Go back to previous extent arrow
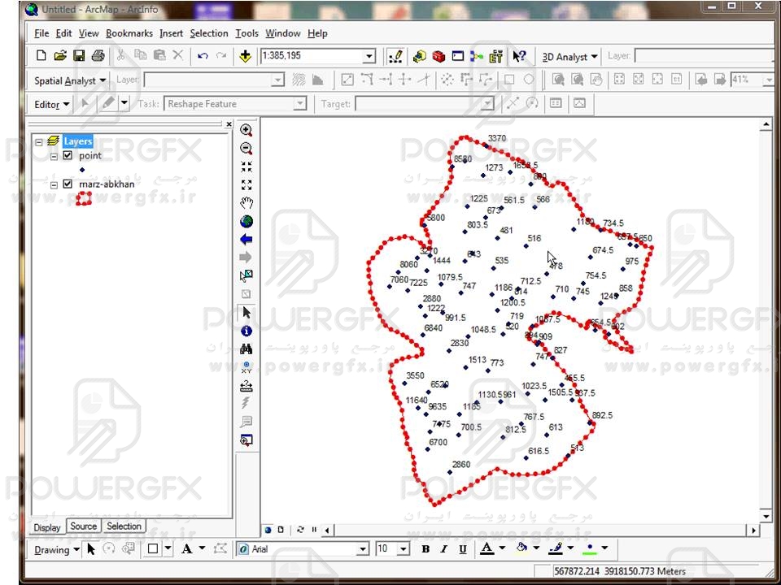This screenshot has height=585, width=781. coord(247,240)
